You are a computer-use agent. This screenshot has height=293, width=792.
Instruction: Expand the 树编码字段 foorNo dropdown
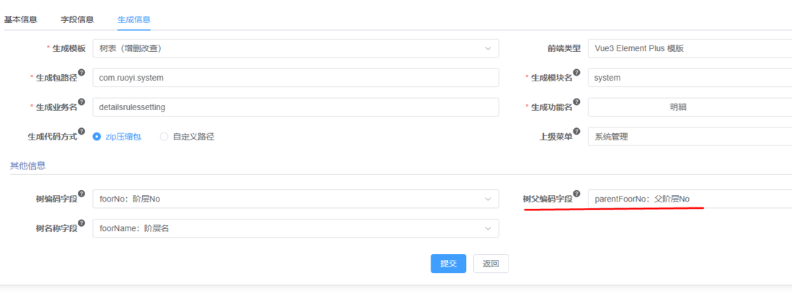click(296, 199)
